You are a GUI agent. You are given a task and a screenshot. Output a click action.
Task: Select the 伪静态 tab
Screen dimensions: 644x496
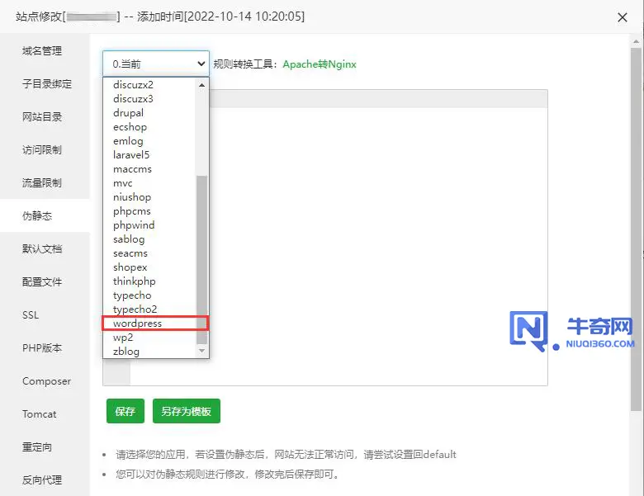click(45, 216)
